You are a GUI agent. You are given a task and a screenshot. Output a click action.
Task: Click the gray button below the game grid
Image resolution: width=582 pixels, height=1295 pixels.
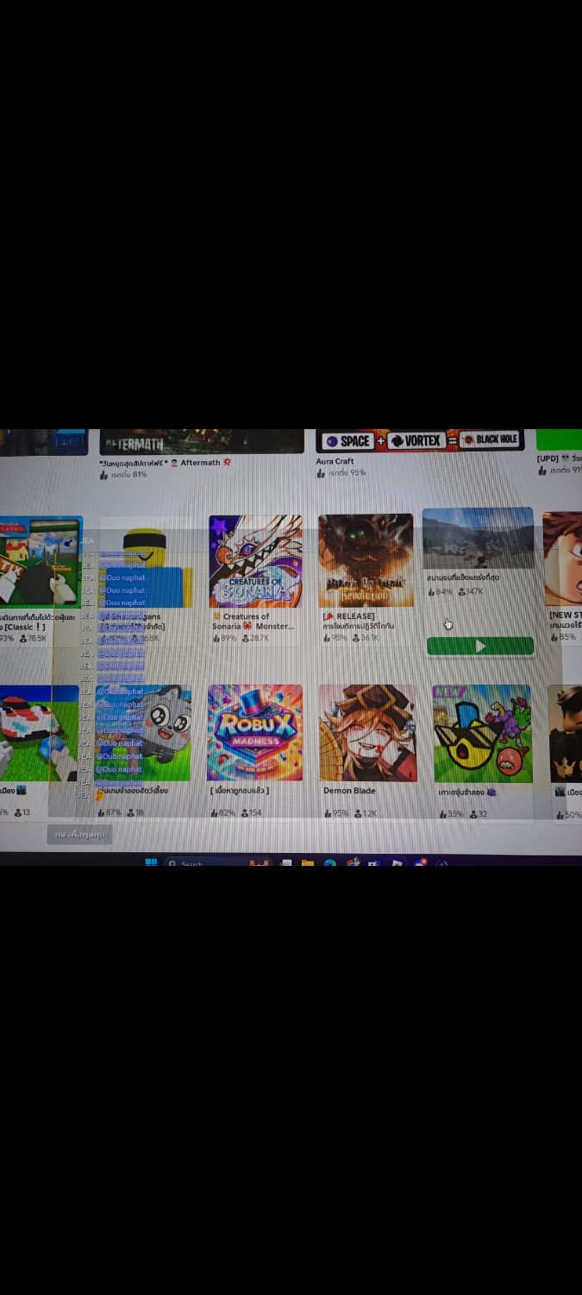point(79,835)
